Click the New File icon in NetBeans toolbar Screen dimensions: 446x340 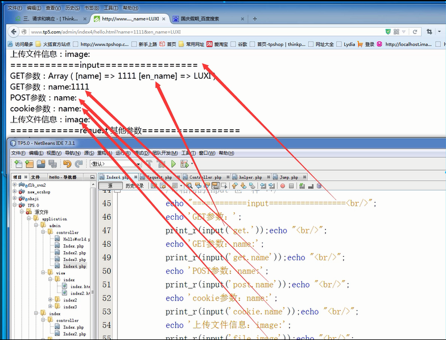18,164
